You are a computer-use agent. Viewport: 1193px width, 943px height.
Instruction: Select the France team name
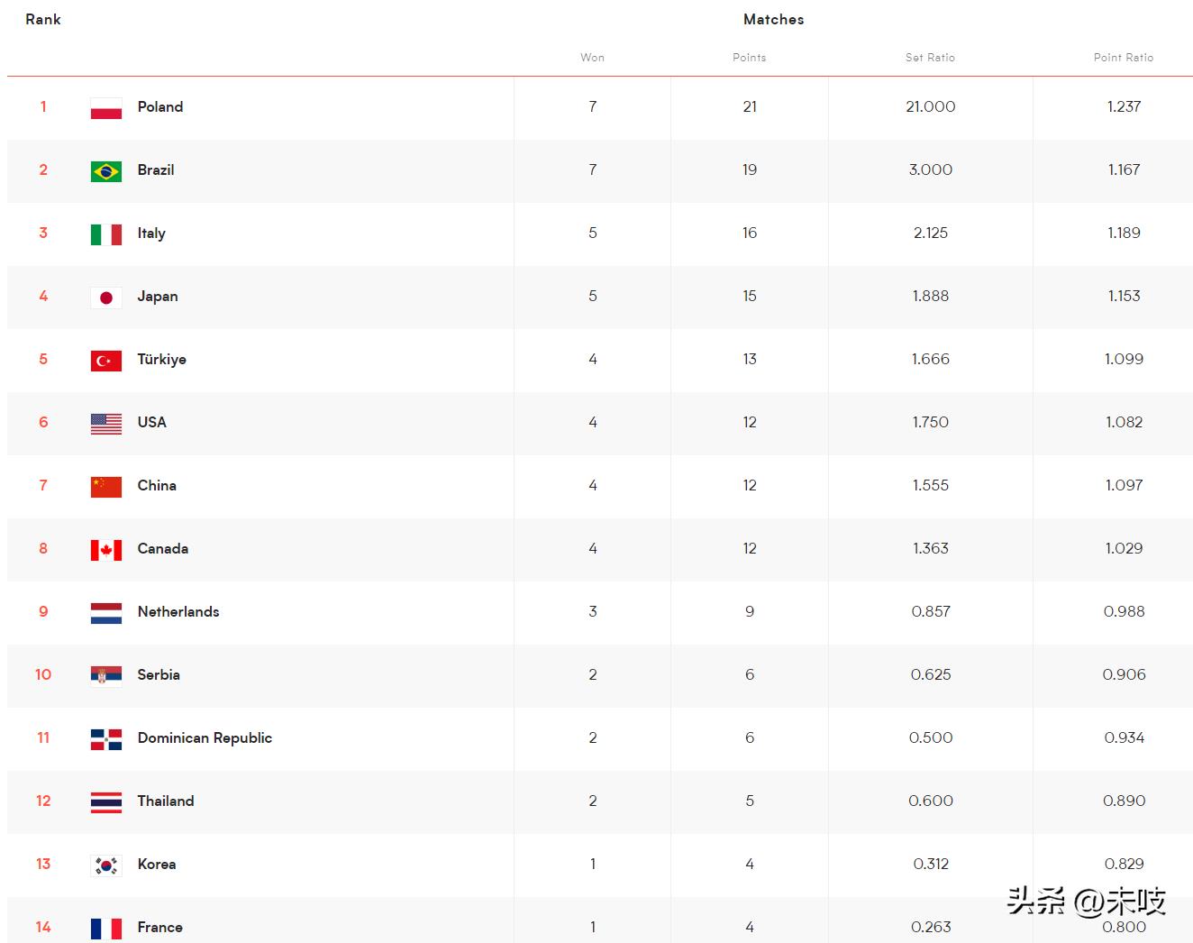coord(159,927)
